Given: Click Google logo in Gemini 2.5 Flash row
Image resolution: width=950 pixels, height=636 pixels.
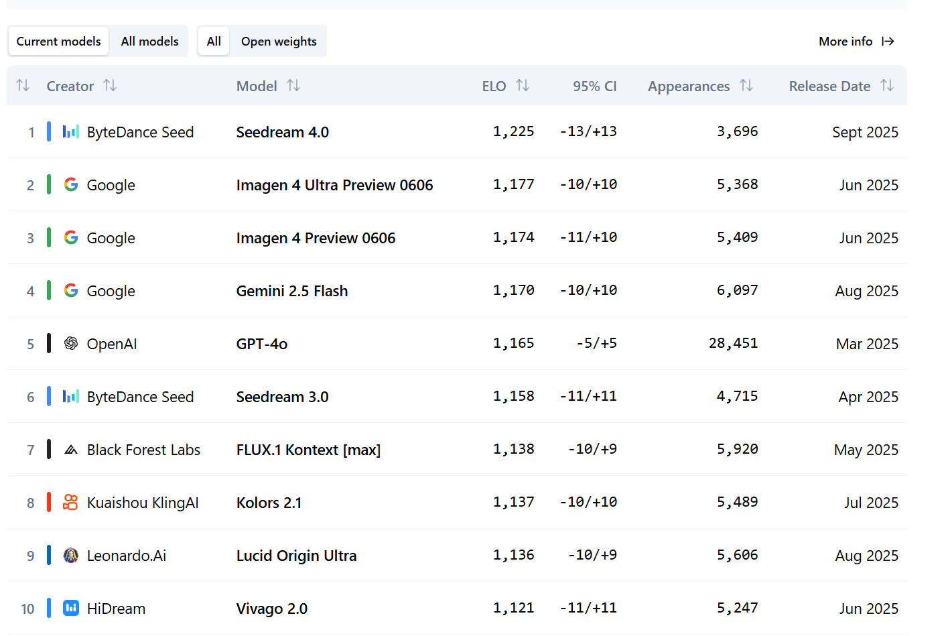Looking at the screenshot, I should coord(71,290).
